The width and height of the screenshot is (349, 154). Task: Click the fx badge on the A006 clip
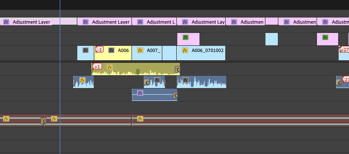click(111, 50)
